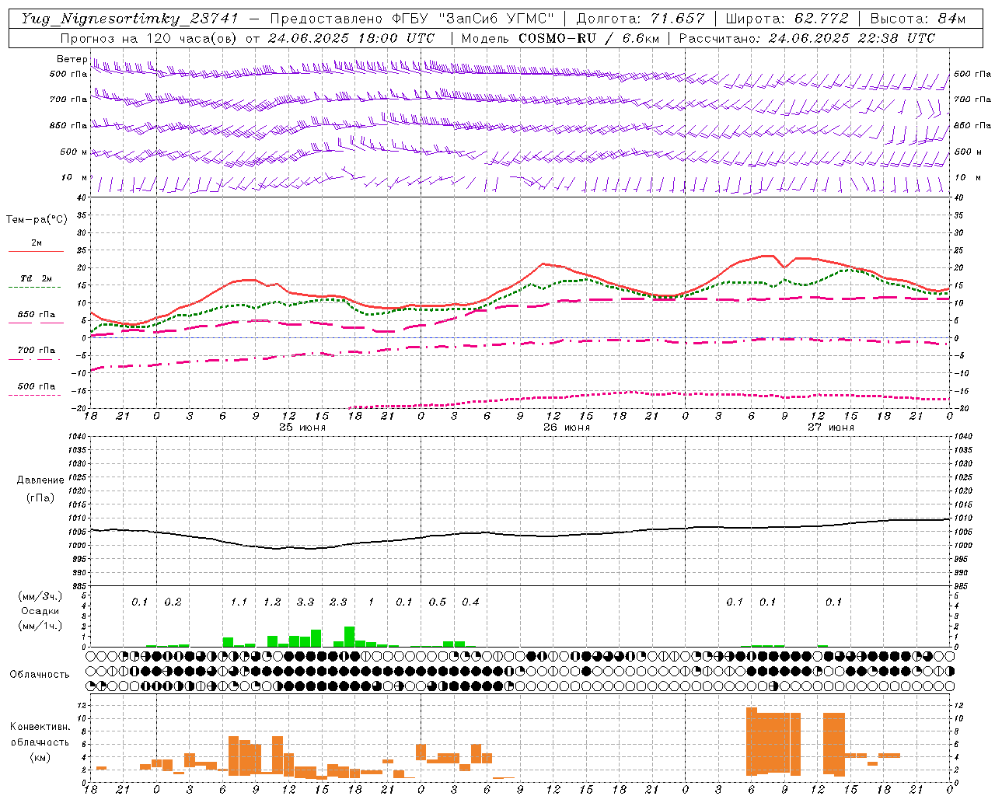Click the 0.2 precipitation total value
Viewport: 995px width, 796px height.
(173, 602)
